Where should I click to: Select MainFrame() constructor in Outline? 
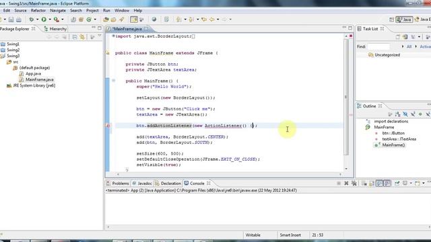(393, 145)
